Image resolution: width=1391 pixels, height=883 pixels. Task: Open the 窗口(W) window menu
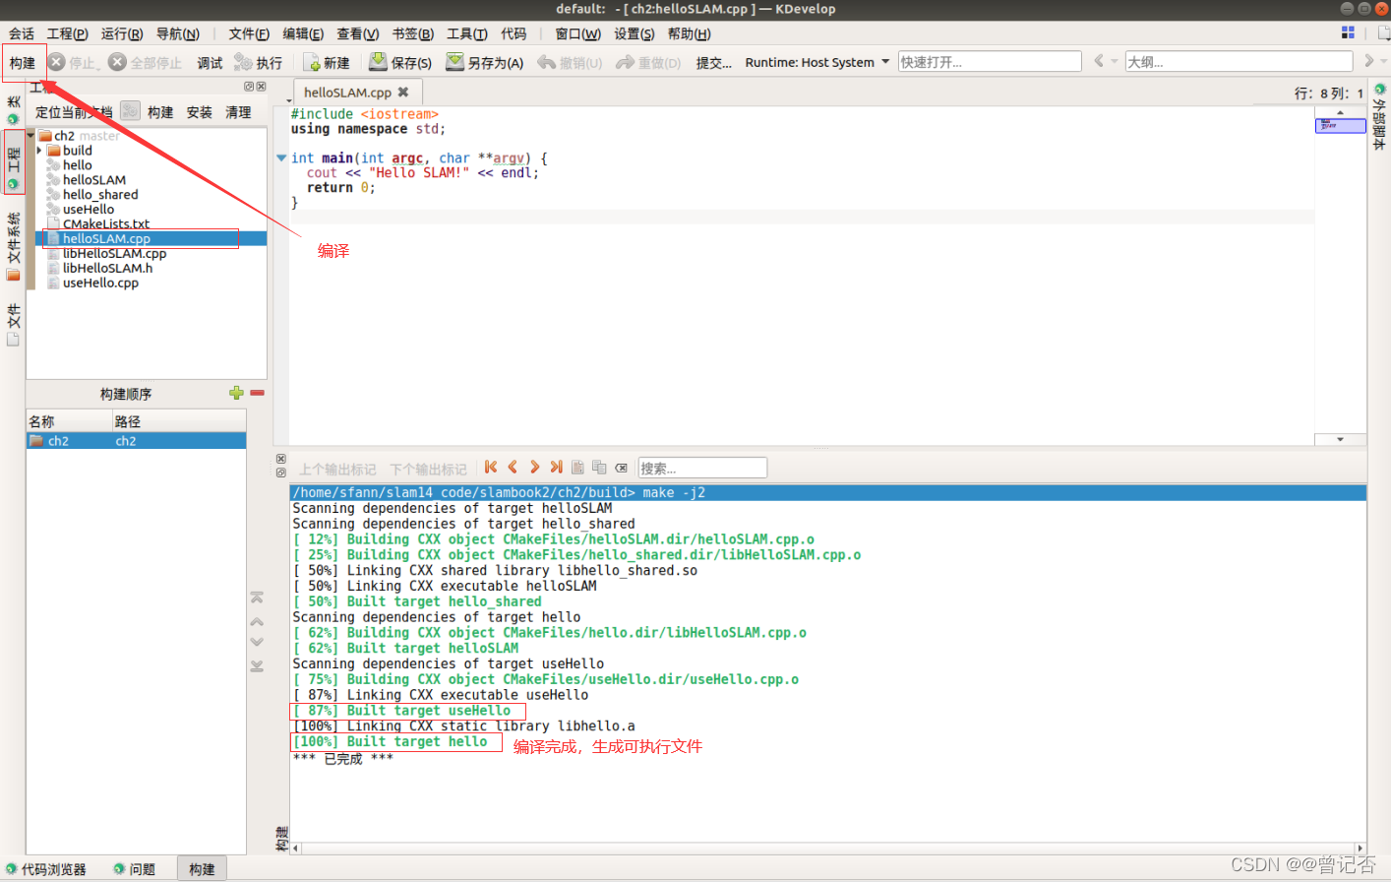(577, 33)
